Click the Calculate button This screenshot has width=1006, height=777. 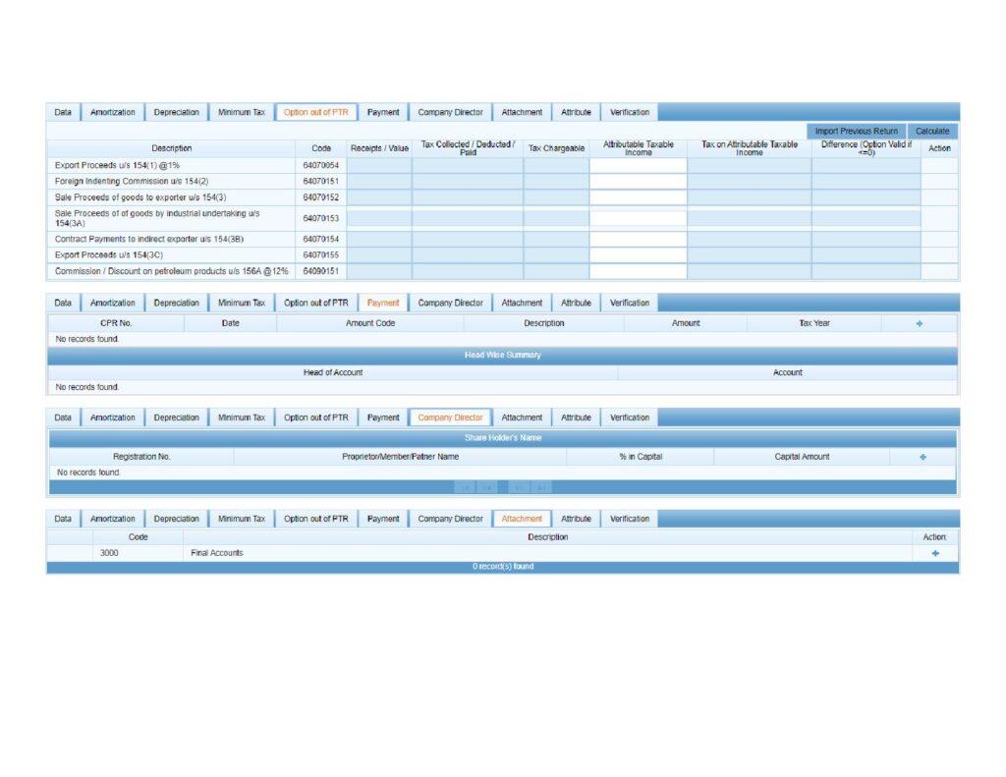click(931, 131)
